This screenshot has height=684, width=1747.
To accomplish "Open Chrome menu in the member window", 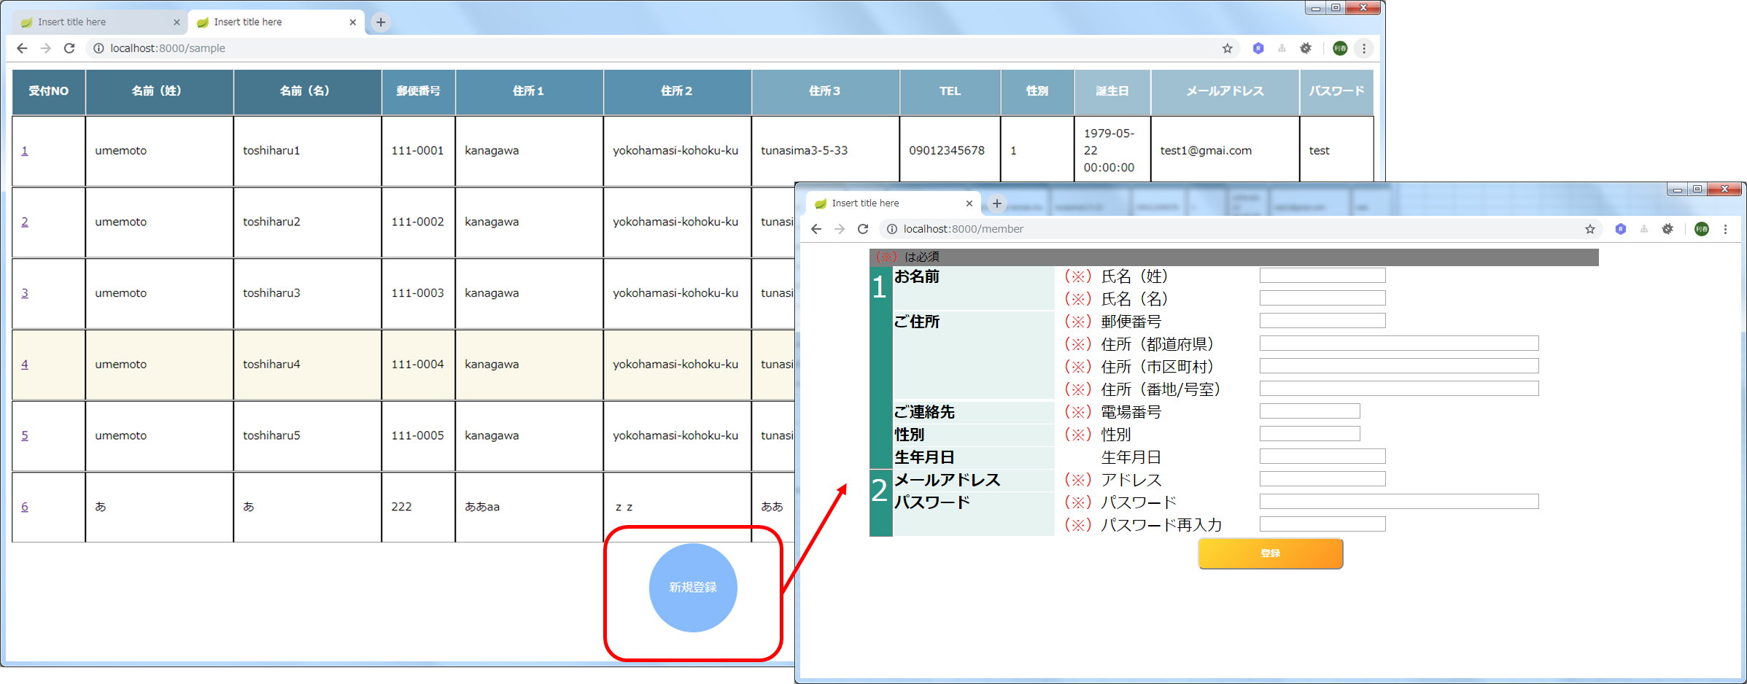I will tap(1725, 229).
